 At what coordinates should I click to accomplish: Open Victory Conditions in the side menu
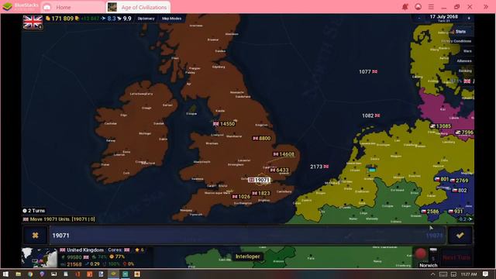coord(456,41)
